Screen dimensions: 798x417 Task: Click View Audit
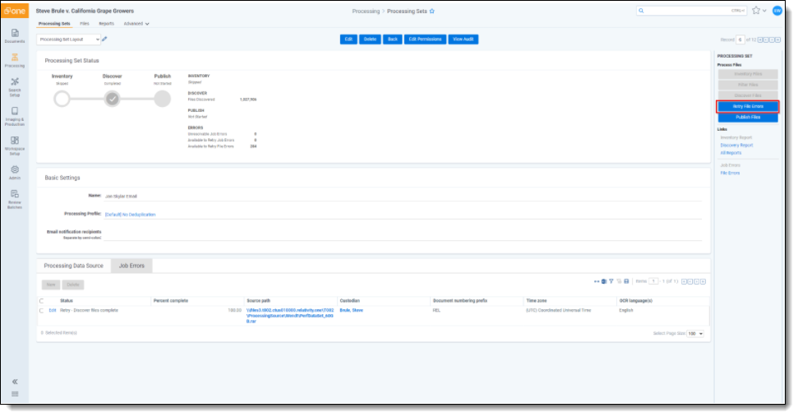point(464,39)
